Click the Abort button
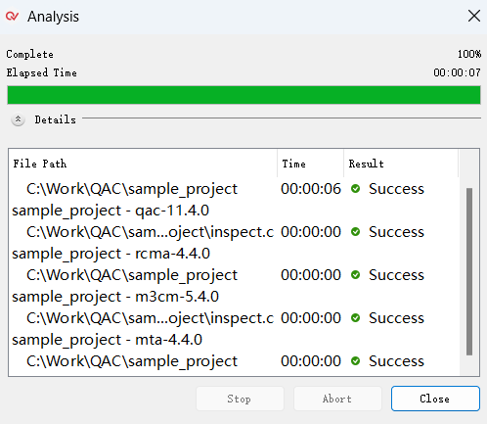This screenshot has width=487, height=424. pyautogui.click(x=337, y=399)
